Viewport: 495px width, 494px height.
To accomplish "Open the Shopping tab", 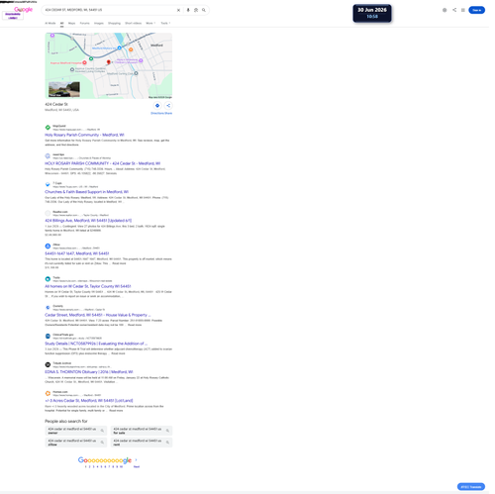I will point(114,23).
